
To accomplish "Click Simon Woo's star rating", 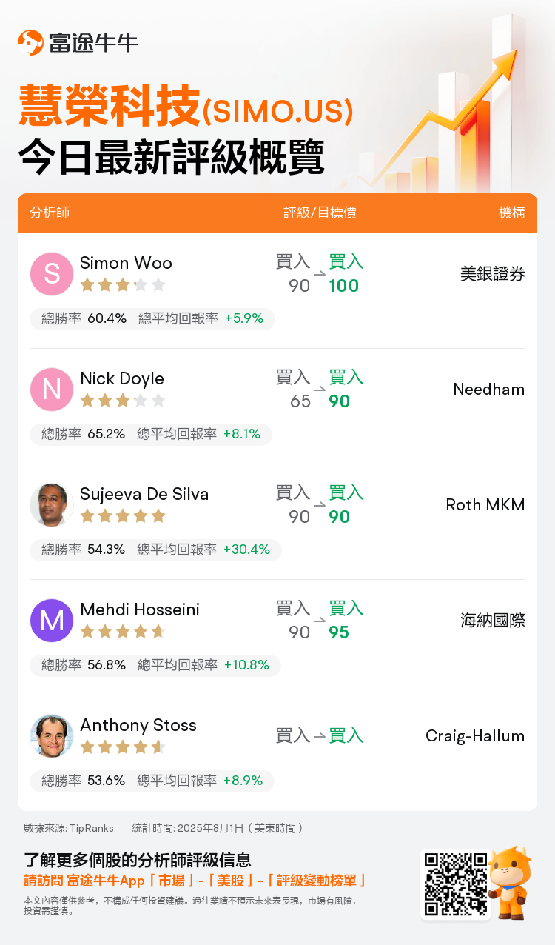I will 122,285.
